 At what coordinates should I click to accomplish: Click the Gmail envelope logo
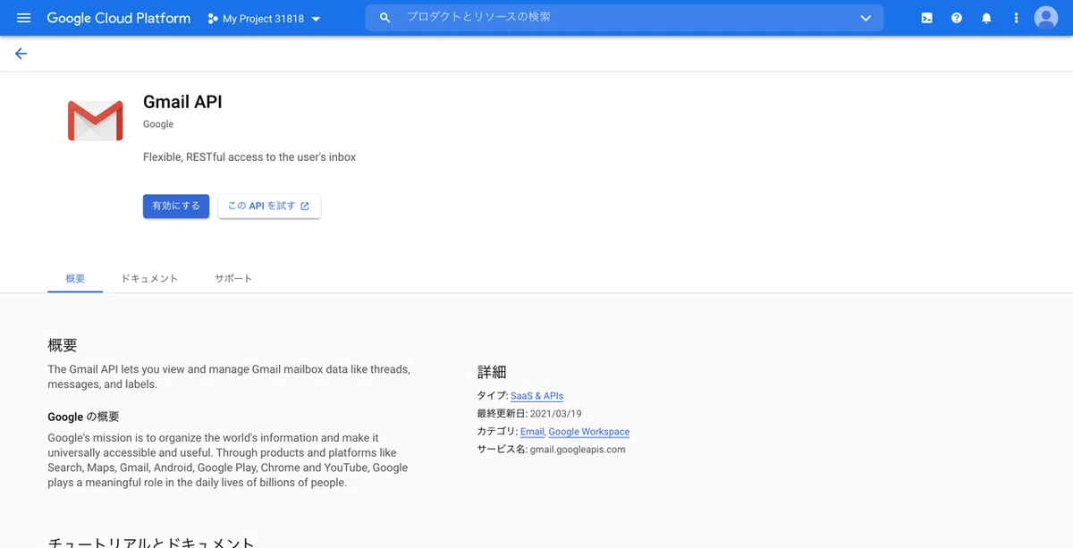[x=95, y=121]
